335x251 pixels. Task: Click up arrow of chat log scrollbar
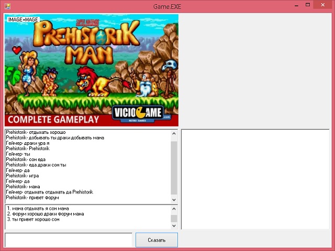coord(174,134)
